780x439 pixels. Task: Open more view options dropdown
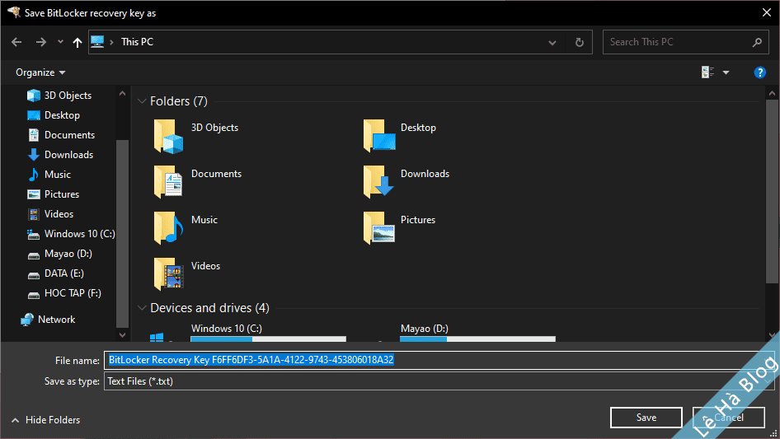726,72
